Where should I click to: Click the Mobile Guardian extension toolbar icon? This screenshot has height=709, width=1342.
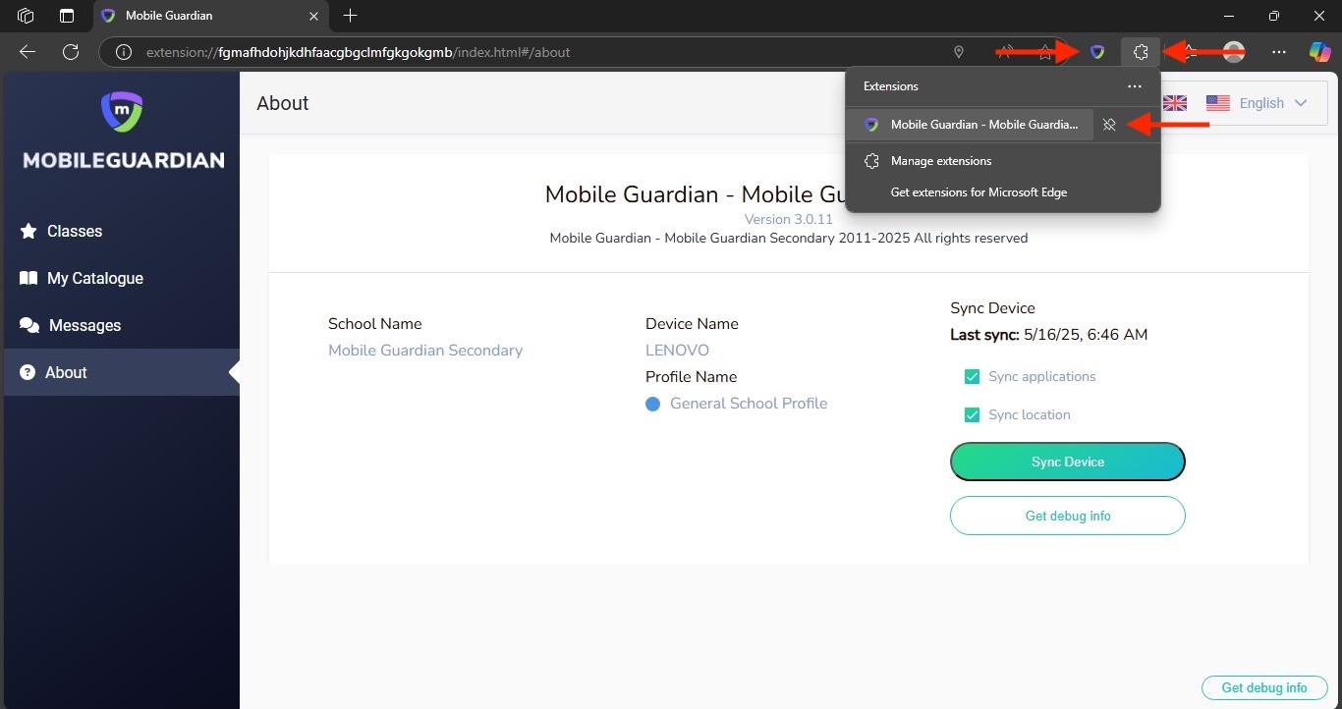click(x=1097, y=52)
